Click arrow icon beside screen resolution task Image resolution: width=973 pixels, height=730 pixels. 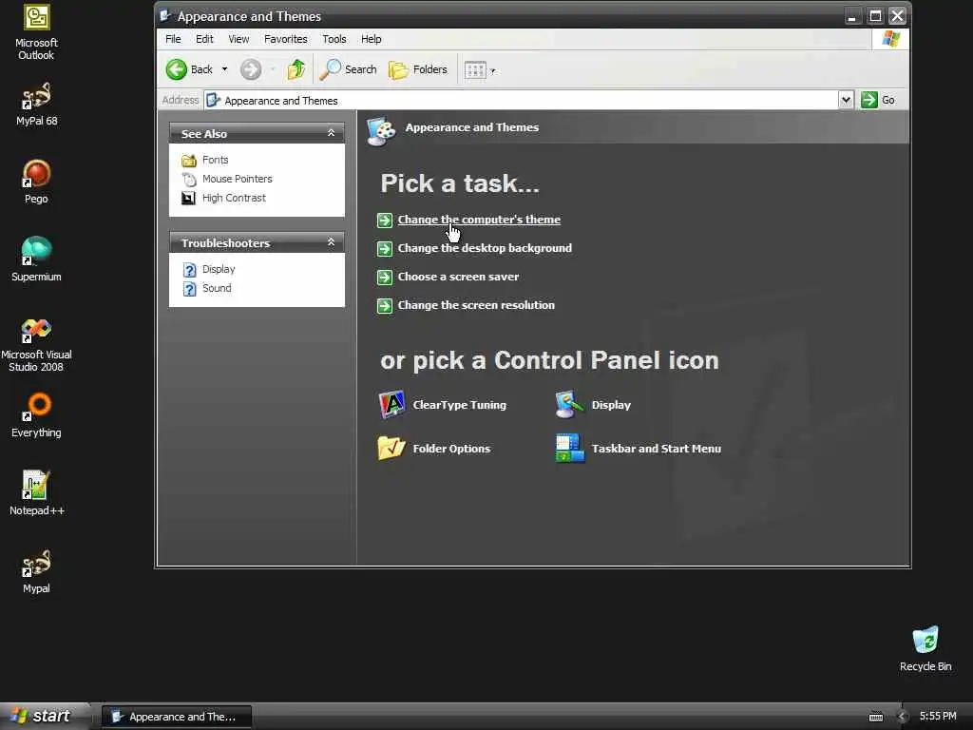(385, 306)
